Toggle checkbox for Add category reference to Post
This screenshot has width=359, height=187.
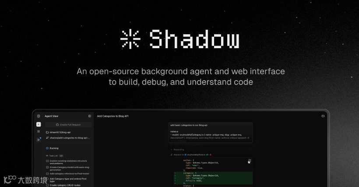[47, 174]
